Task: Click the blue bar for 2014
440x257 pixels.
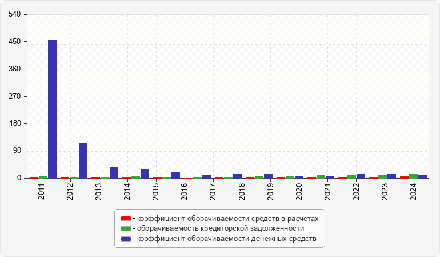Action: click(145, 174)
